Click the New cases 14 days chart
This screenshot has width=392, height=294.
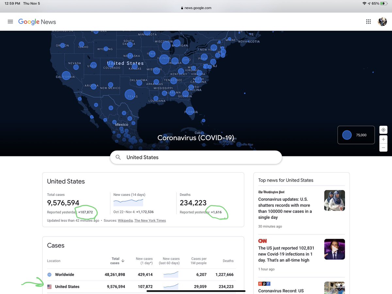point(128,202)
